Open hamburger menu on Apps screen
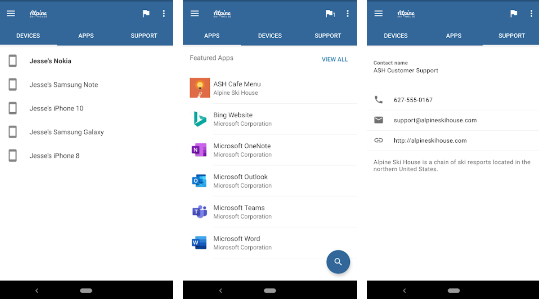 [x=195, y=13]
